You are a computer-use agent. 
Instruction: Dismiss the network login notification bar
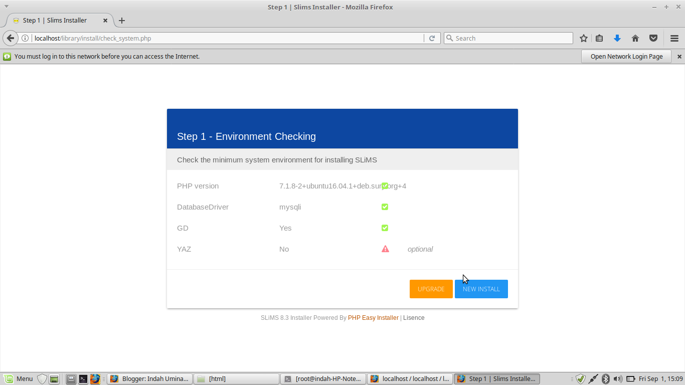[679, 57]
